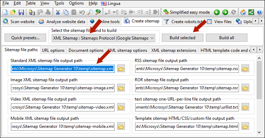Select the Document options sub-tab
Image resolution: width=265 pixels, height=138 pixels.
coord(86,50)
